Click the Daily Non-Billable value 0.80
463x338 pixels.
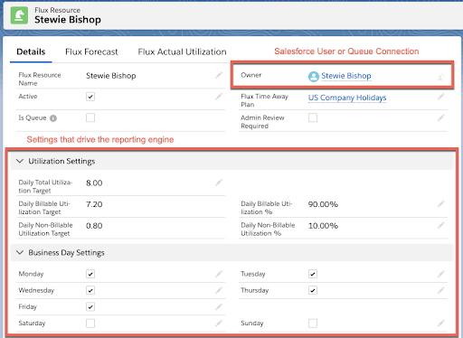click(x=94, y=226)
